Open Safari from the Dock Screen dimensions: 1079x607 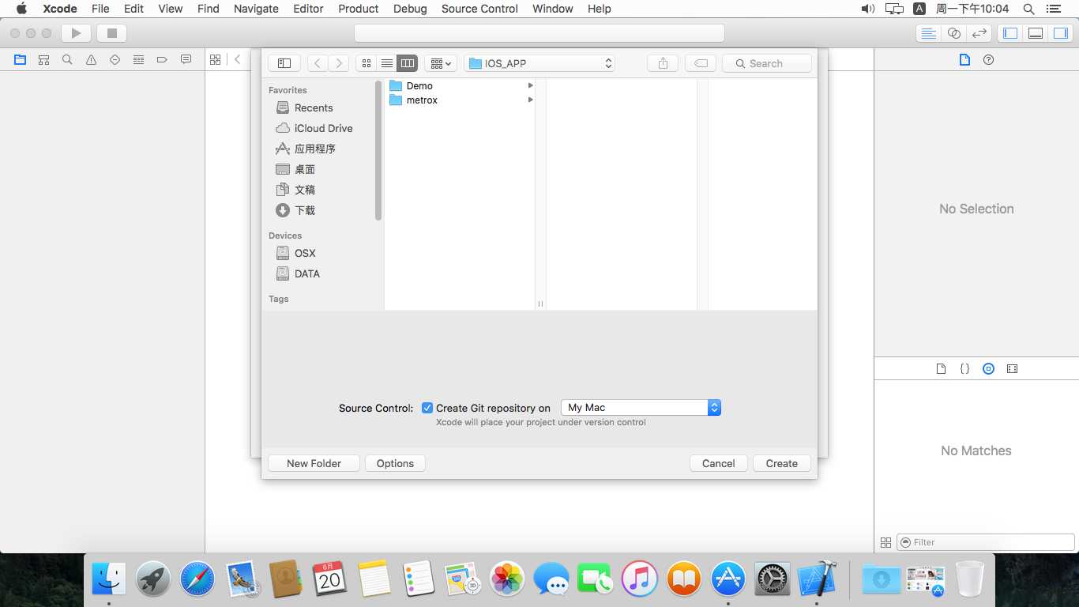point(197,579)
